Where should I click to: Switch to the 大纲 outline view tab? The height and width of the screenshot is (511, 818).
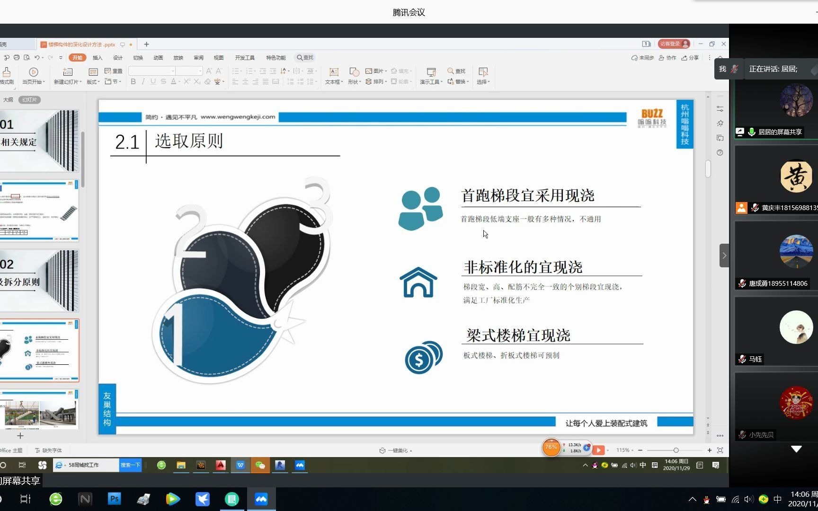tap(8, 100)
